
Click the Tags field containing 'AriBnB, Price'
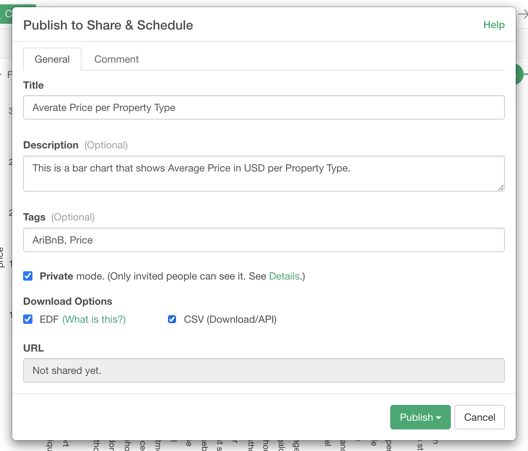(x=264, y=240)
